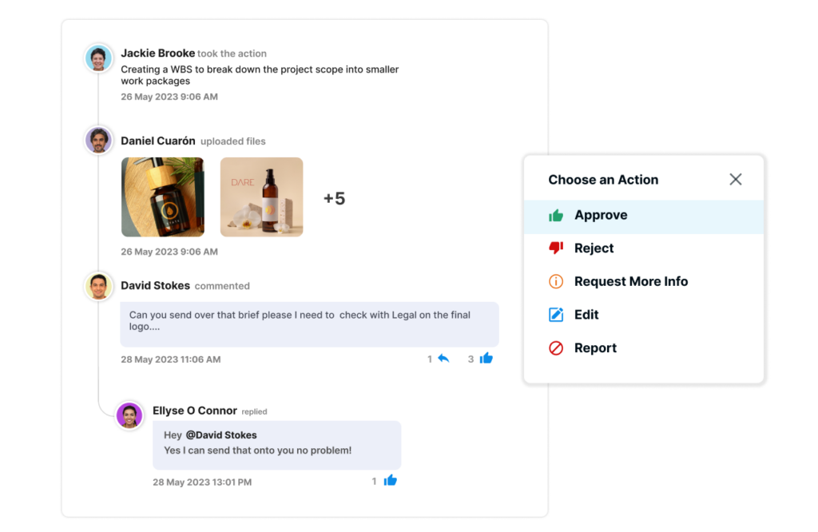Open Jackie Brooke's profile avatar
This screenshot has width=818, height=532.
click(x=98, y=58)
